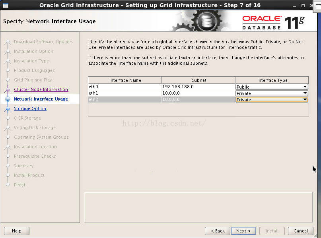Open the Cluster Node Information step

(x=41, y=89)
